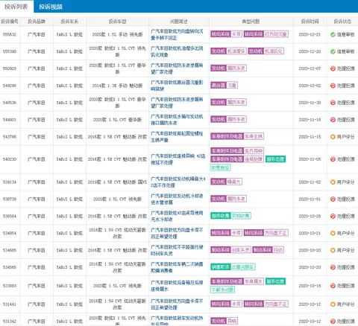Open problem description link for complaint 555632
This screenshot has width=358, height=326.
(x=177, y=34)
